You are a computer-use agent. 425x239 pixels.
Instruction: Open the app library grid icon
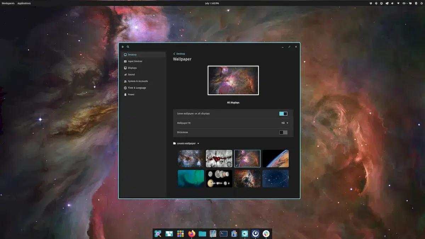[181, 234]
